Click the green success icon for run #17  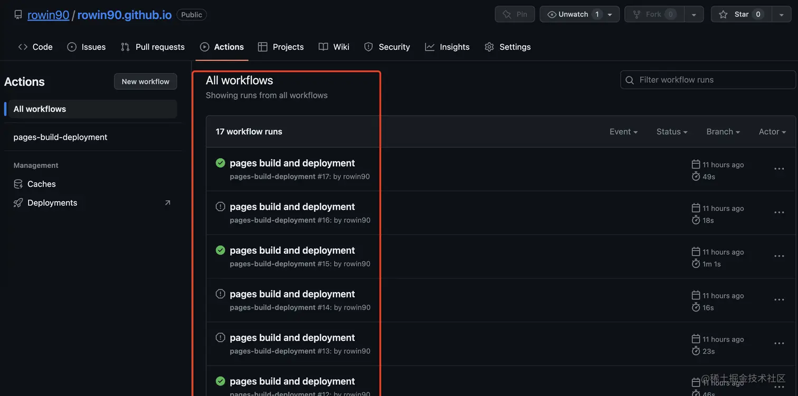coord(221,163)
